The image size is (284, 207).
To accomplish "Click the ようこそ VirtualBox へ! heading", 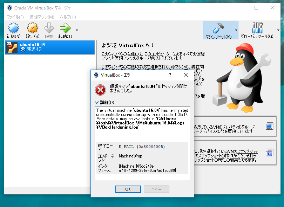I will click(x=127, y=45).
